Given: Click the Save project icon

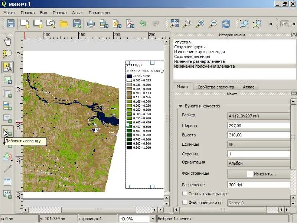Looking at the screenshot, I should pyautogui.click(x=10, y=24).
